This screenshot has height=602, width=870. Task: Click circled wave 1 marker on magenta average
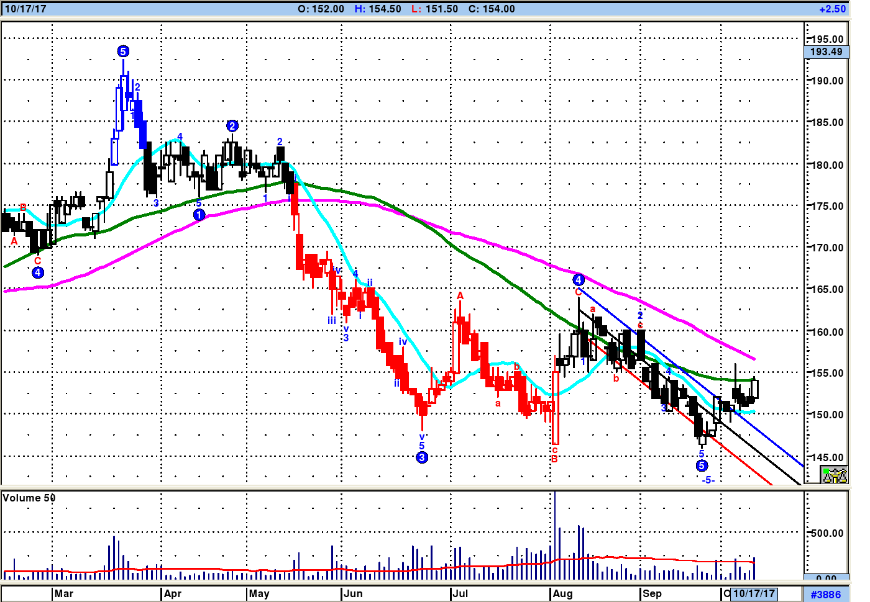[199, 215]
